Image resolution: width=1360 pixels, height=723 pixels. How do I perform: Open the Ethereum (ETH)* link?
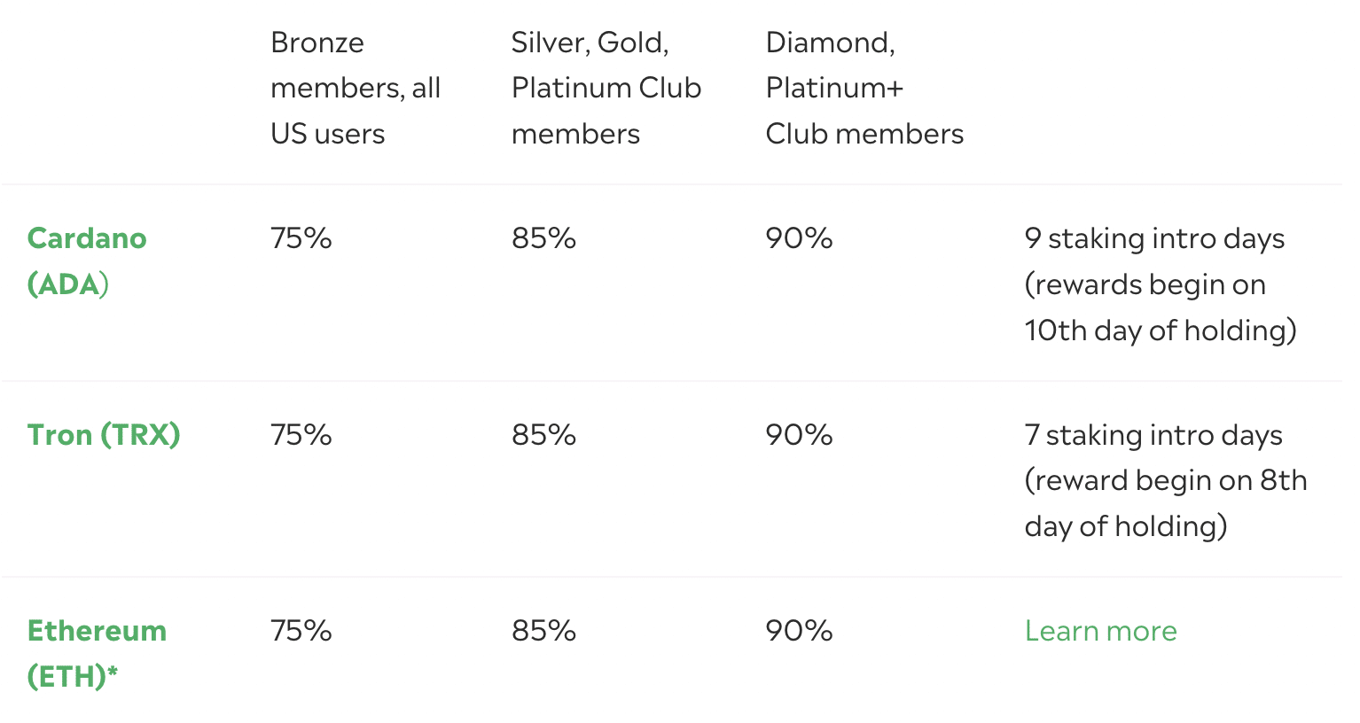pyautogui.click(x=97, y=653)
